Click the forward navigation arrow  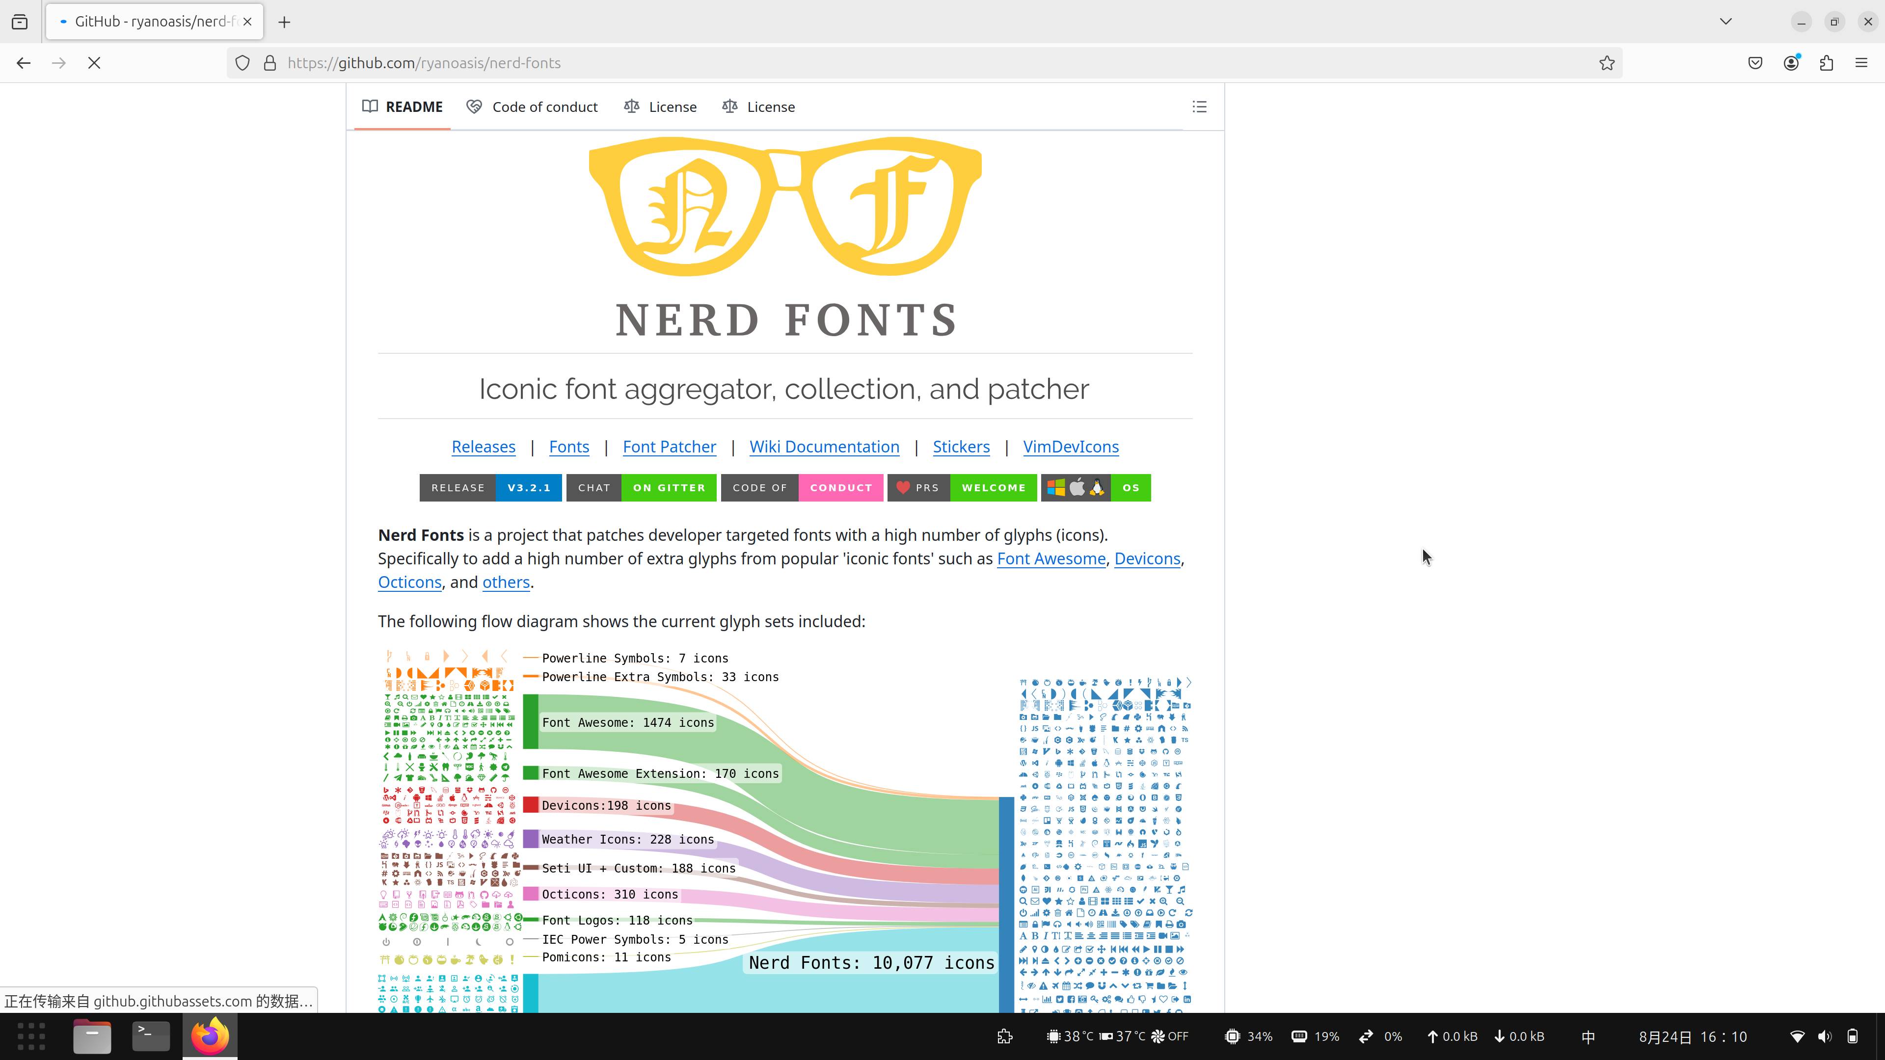coord(59,63)
